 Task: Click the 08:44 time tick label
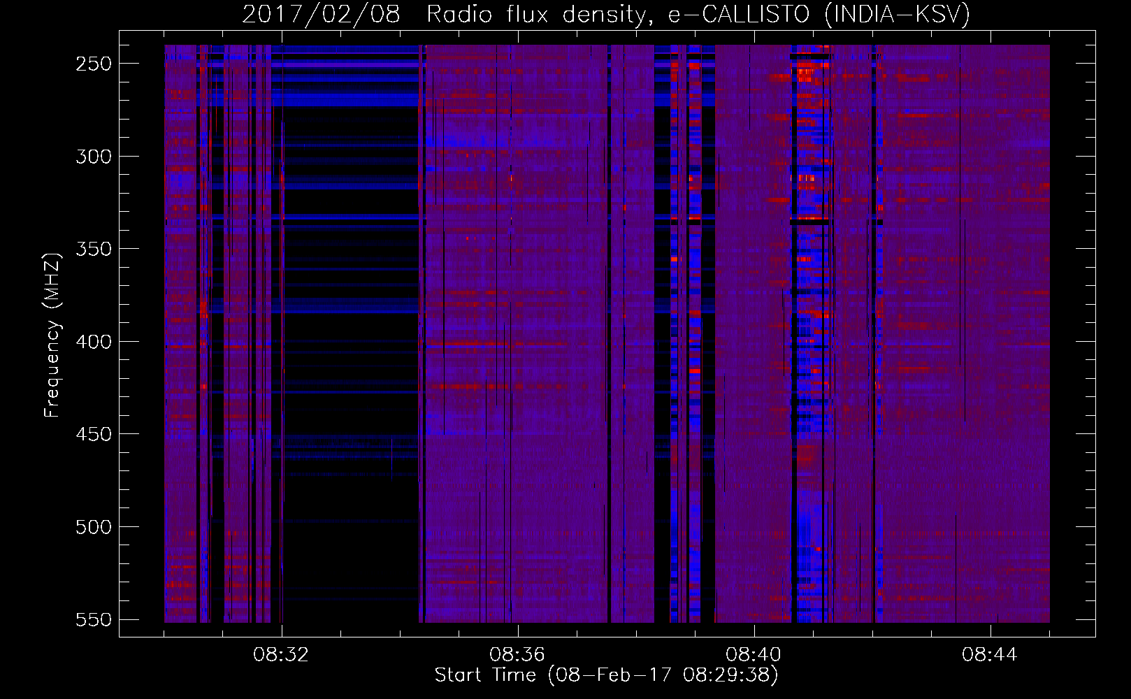[990, 655]
